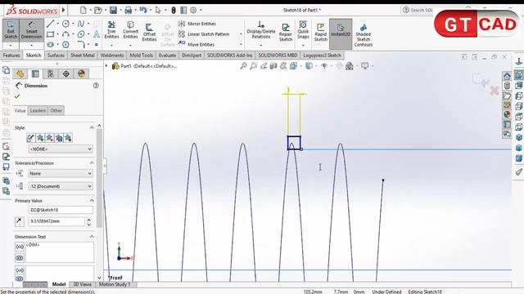Switch to the Features tab

coord(11,56)
